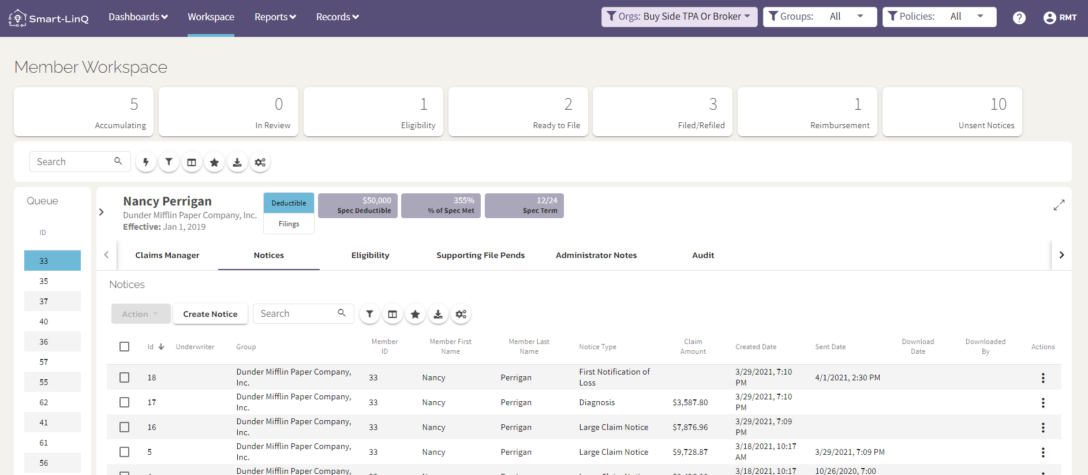Image resolution: width=1088 pixels, height=475 pixels.
Task: Toggle the select-all checkbox in table header
Action: point(124,346)
